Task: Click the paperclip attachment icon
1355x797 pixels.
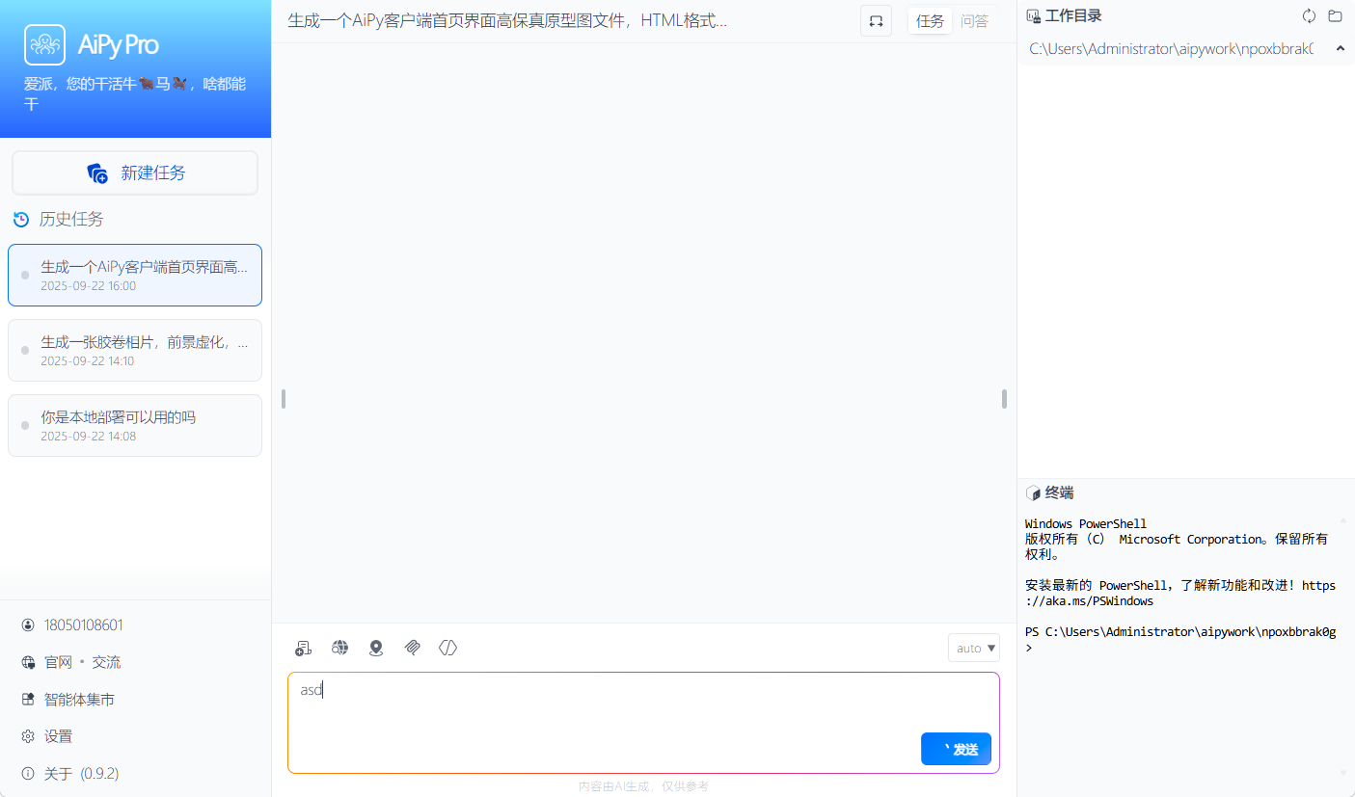Action: [x=412, y=648]
